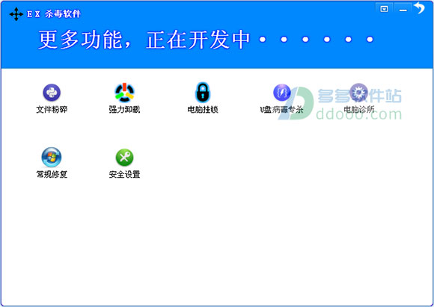Click the four-arrow move icon
Image resolution: width=434 pixels, height=307 pixels.
[x=16, y=14]
